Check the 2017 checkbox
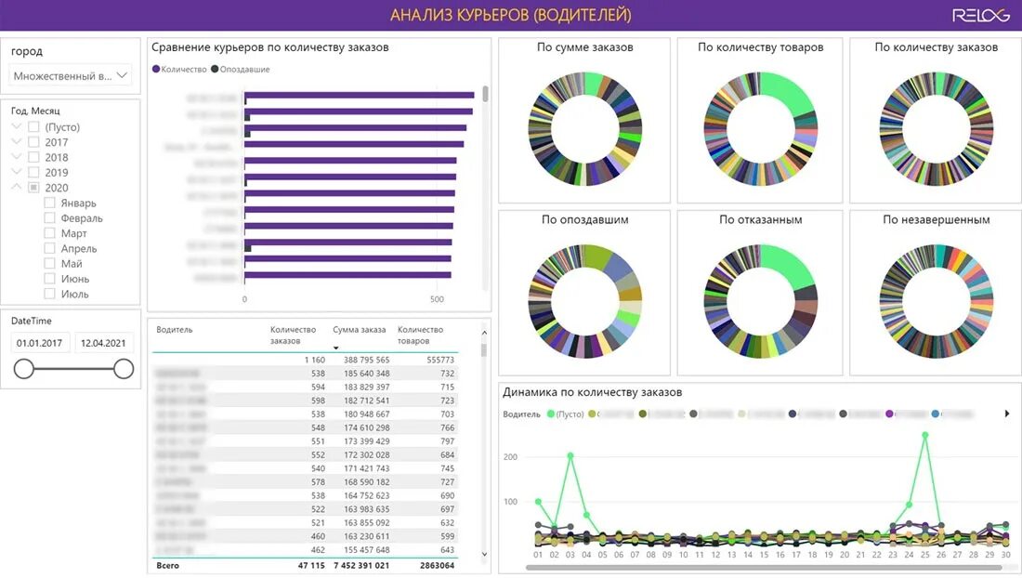1022x578 pixels. [x=33, y=142]
